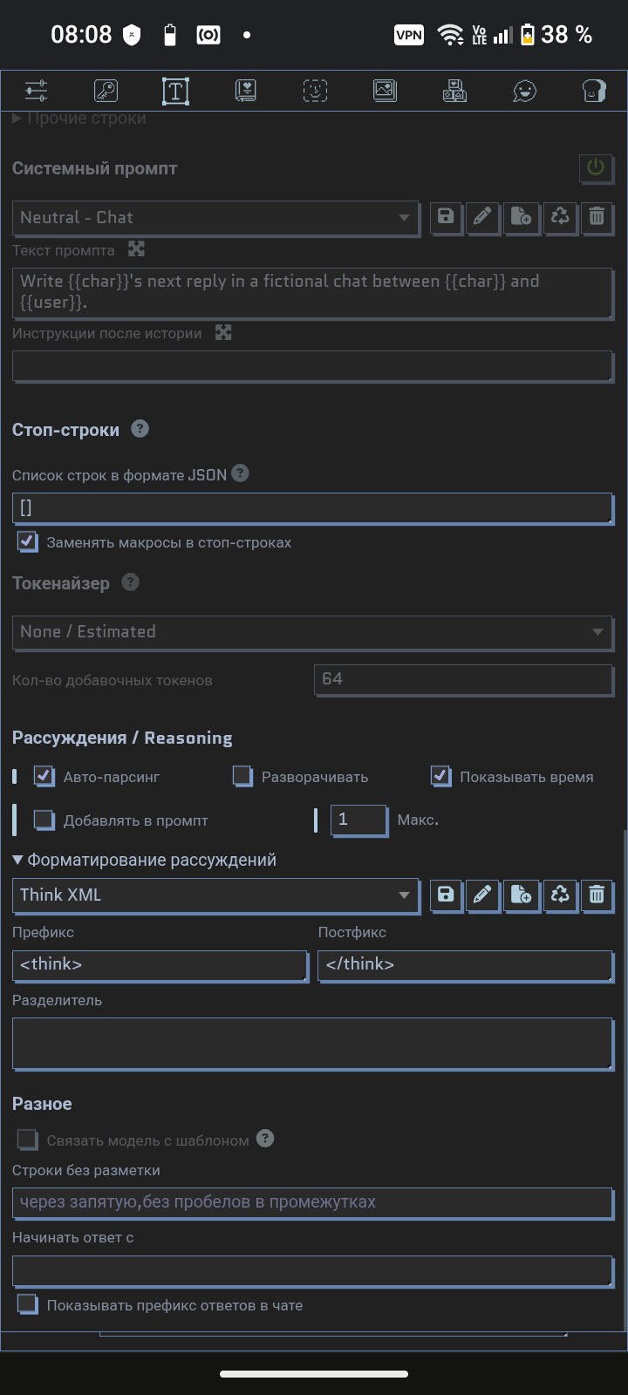Rename the Think XML template with pencil
This screenshot has width=628, height=1395.
pos(482,895)
